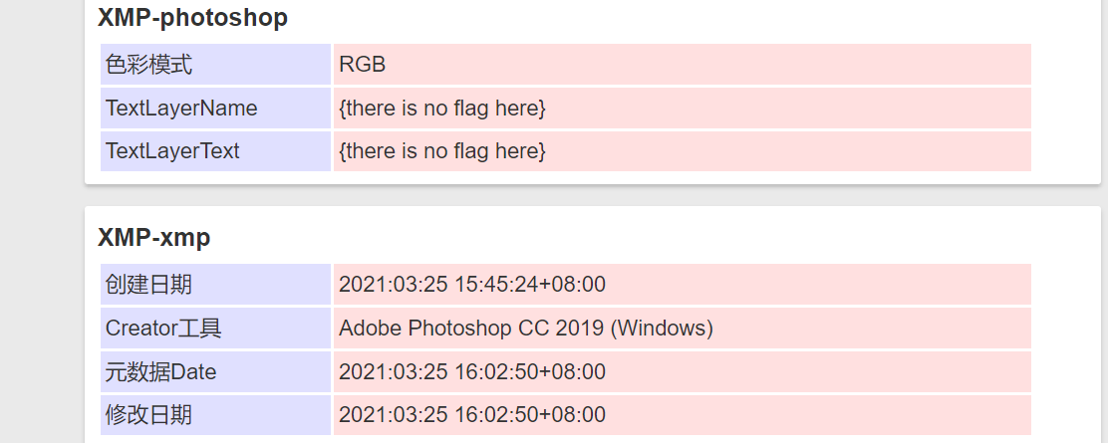Click the RGB value cell

point(682,65)
